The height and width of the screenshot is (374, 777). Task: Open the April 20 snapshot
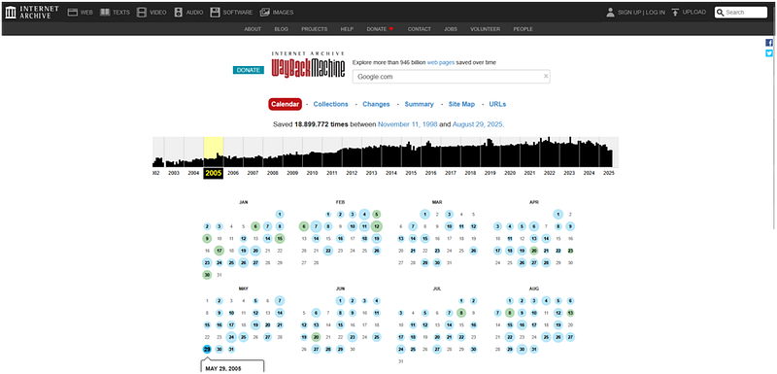click(533, 251)
